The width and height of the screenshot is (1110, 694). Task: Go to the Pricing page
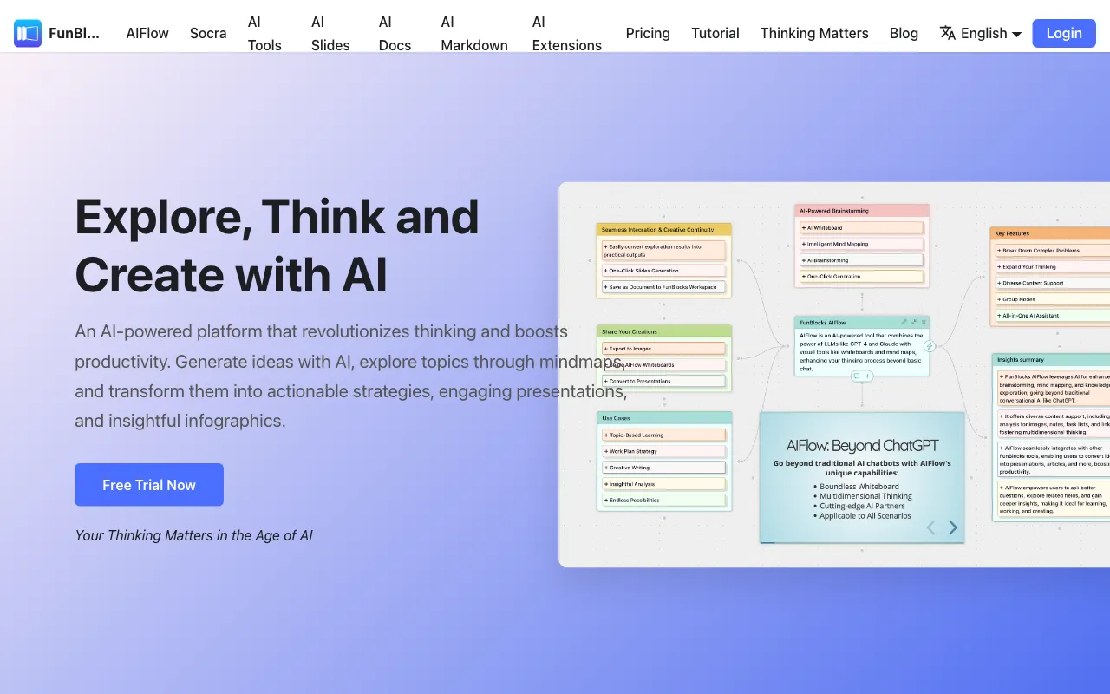(648, 33)
